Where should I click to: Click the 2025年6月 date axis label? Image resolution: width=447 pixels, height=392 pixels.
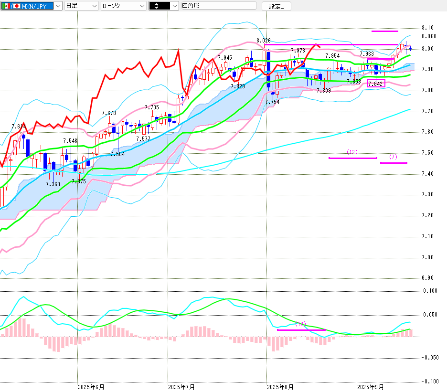point(91,386)
